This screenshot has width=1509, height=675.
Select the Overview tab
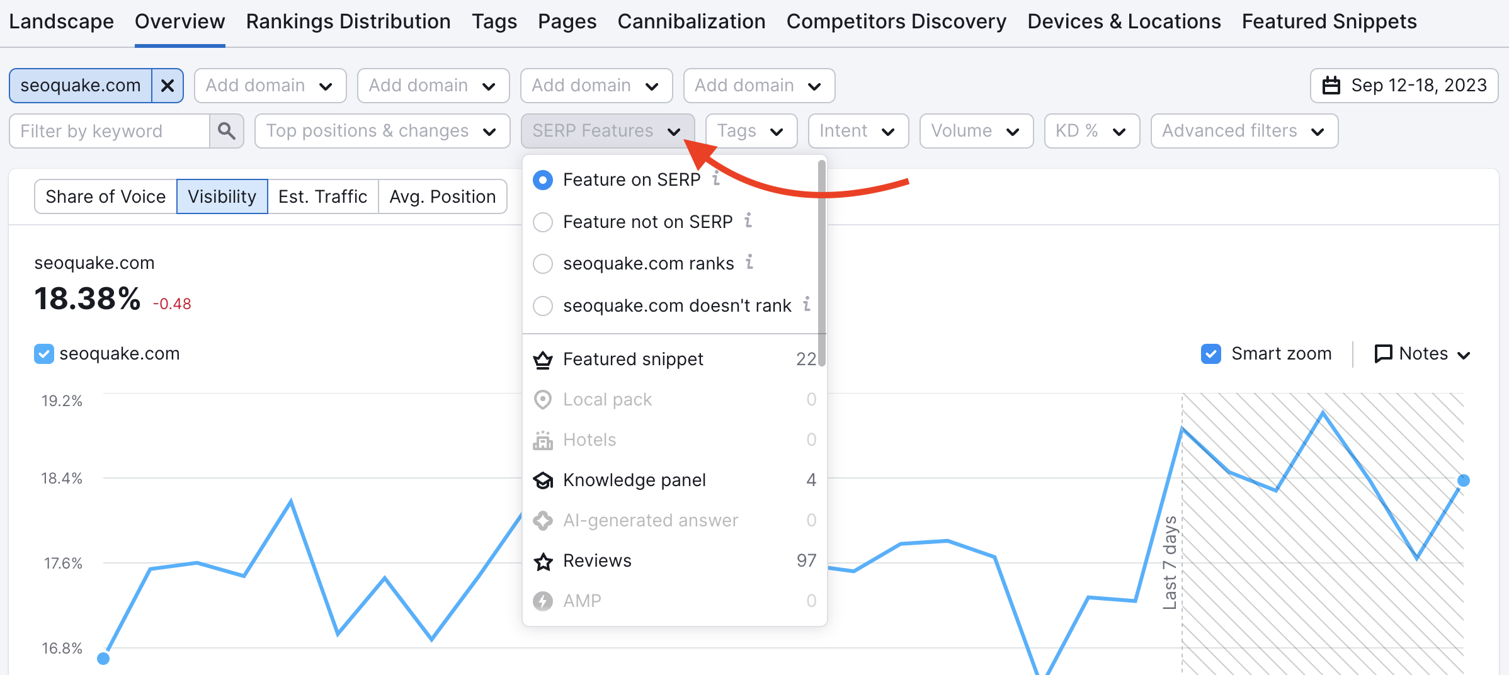coord(180,21)
